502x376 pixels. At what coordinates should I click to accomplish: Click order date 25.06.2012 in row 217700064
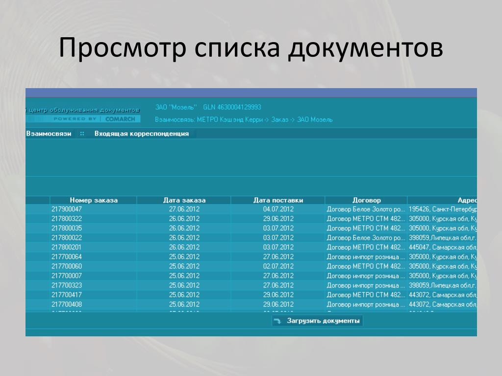(x=184, y=257)
